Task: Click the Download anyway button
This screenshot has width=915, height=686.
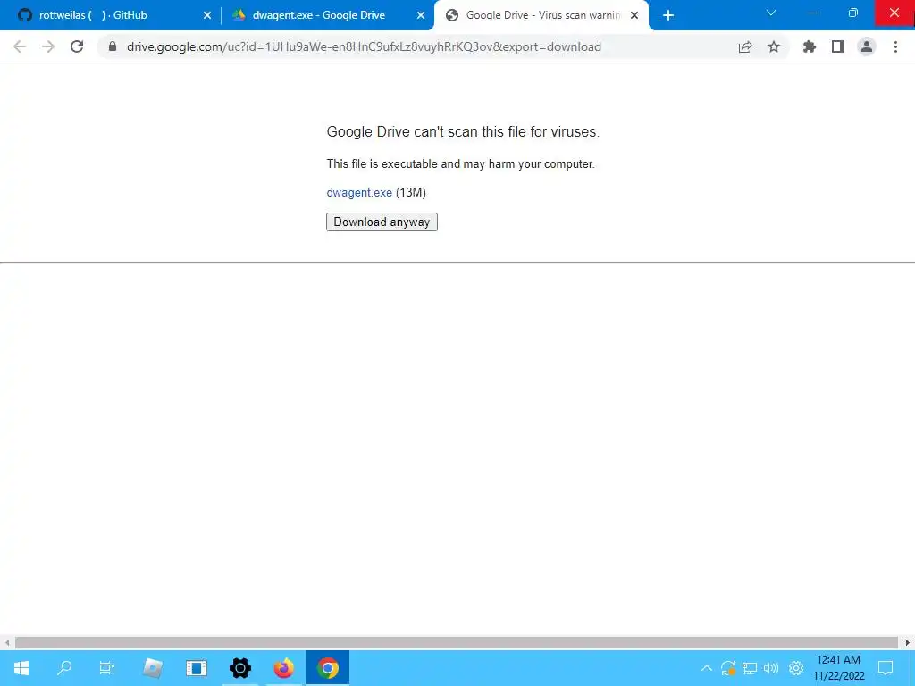Action: [382, 222]
